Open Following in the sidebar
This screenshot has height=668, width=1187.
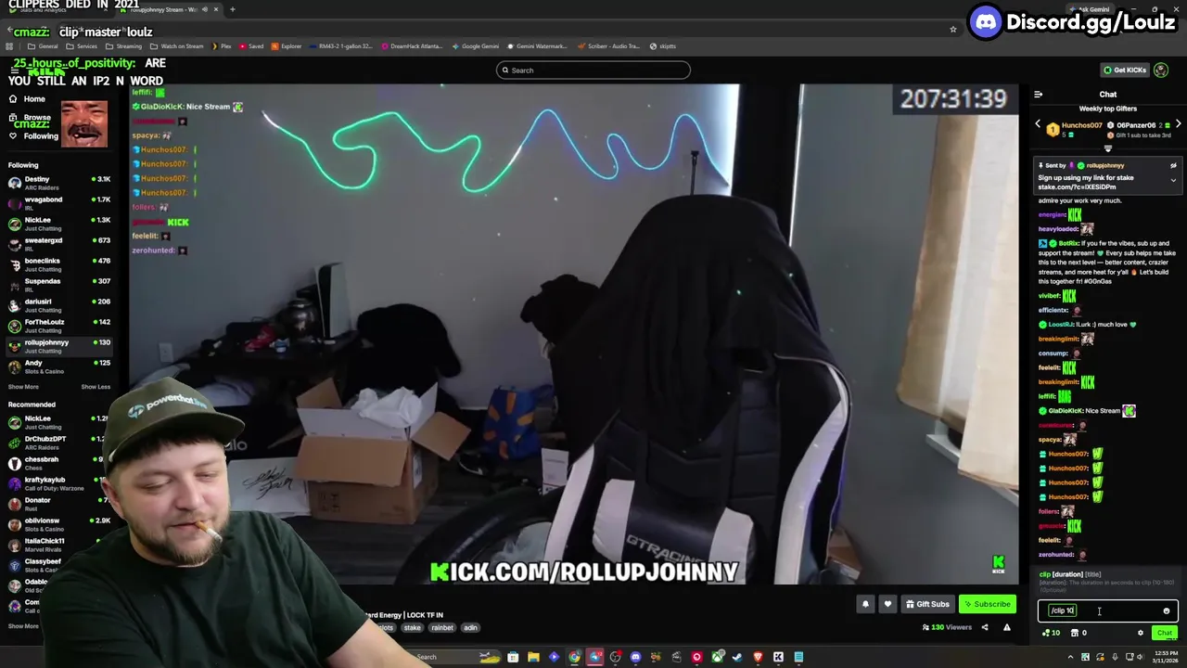(x=33, y=136)
